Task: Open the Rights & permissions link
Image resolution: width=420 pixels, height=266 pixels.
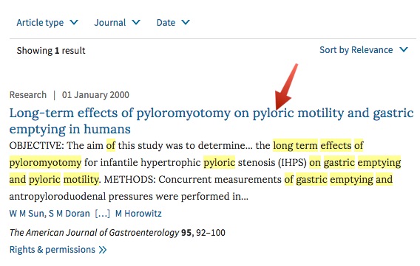Action: click(58, 250)
